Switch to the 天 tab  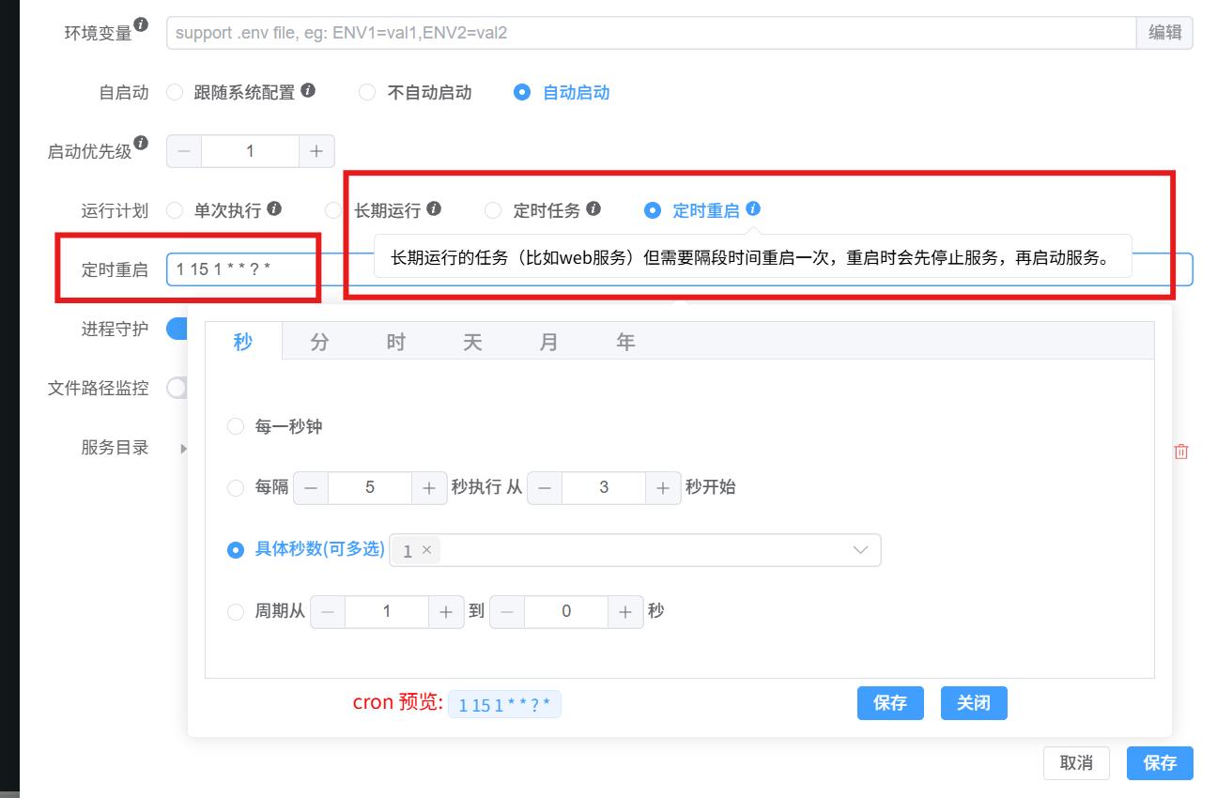pos(472,342)
